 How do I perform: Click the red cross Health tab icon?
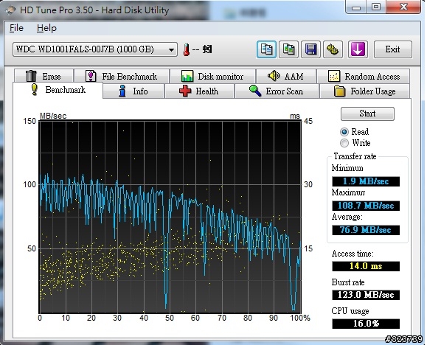[185, 91]
